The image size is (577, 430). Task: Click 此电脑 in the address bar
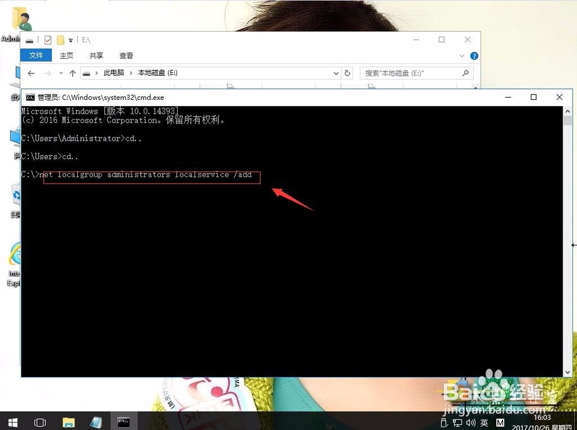114,73
